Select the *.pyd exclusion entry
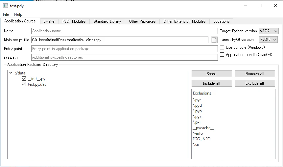 tap(197, 105)
